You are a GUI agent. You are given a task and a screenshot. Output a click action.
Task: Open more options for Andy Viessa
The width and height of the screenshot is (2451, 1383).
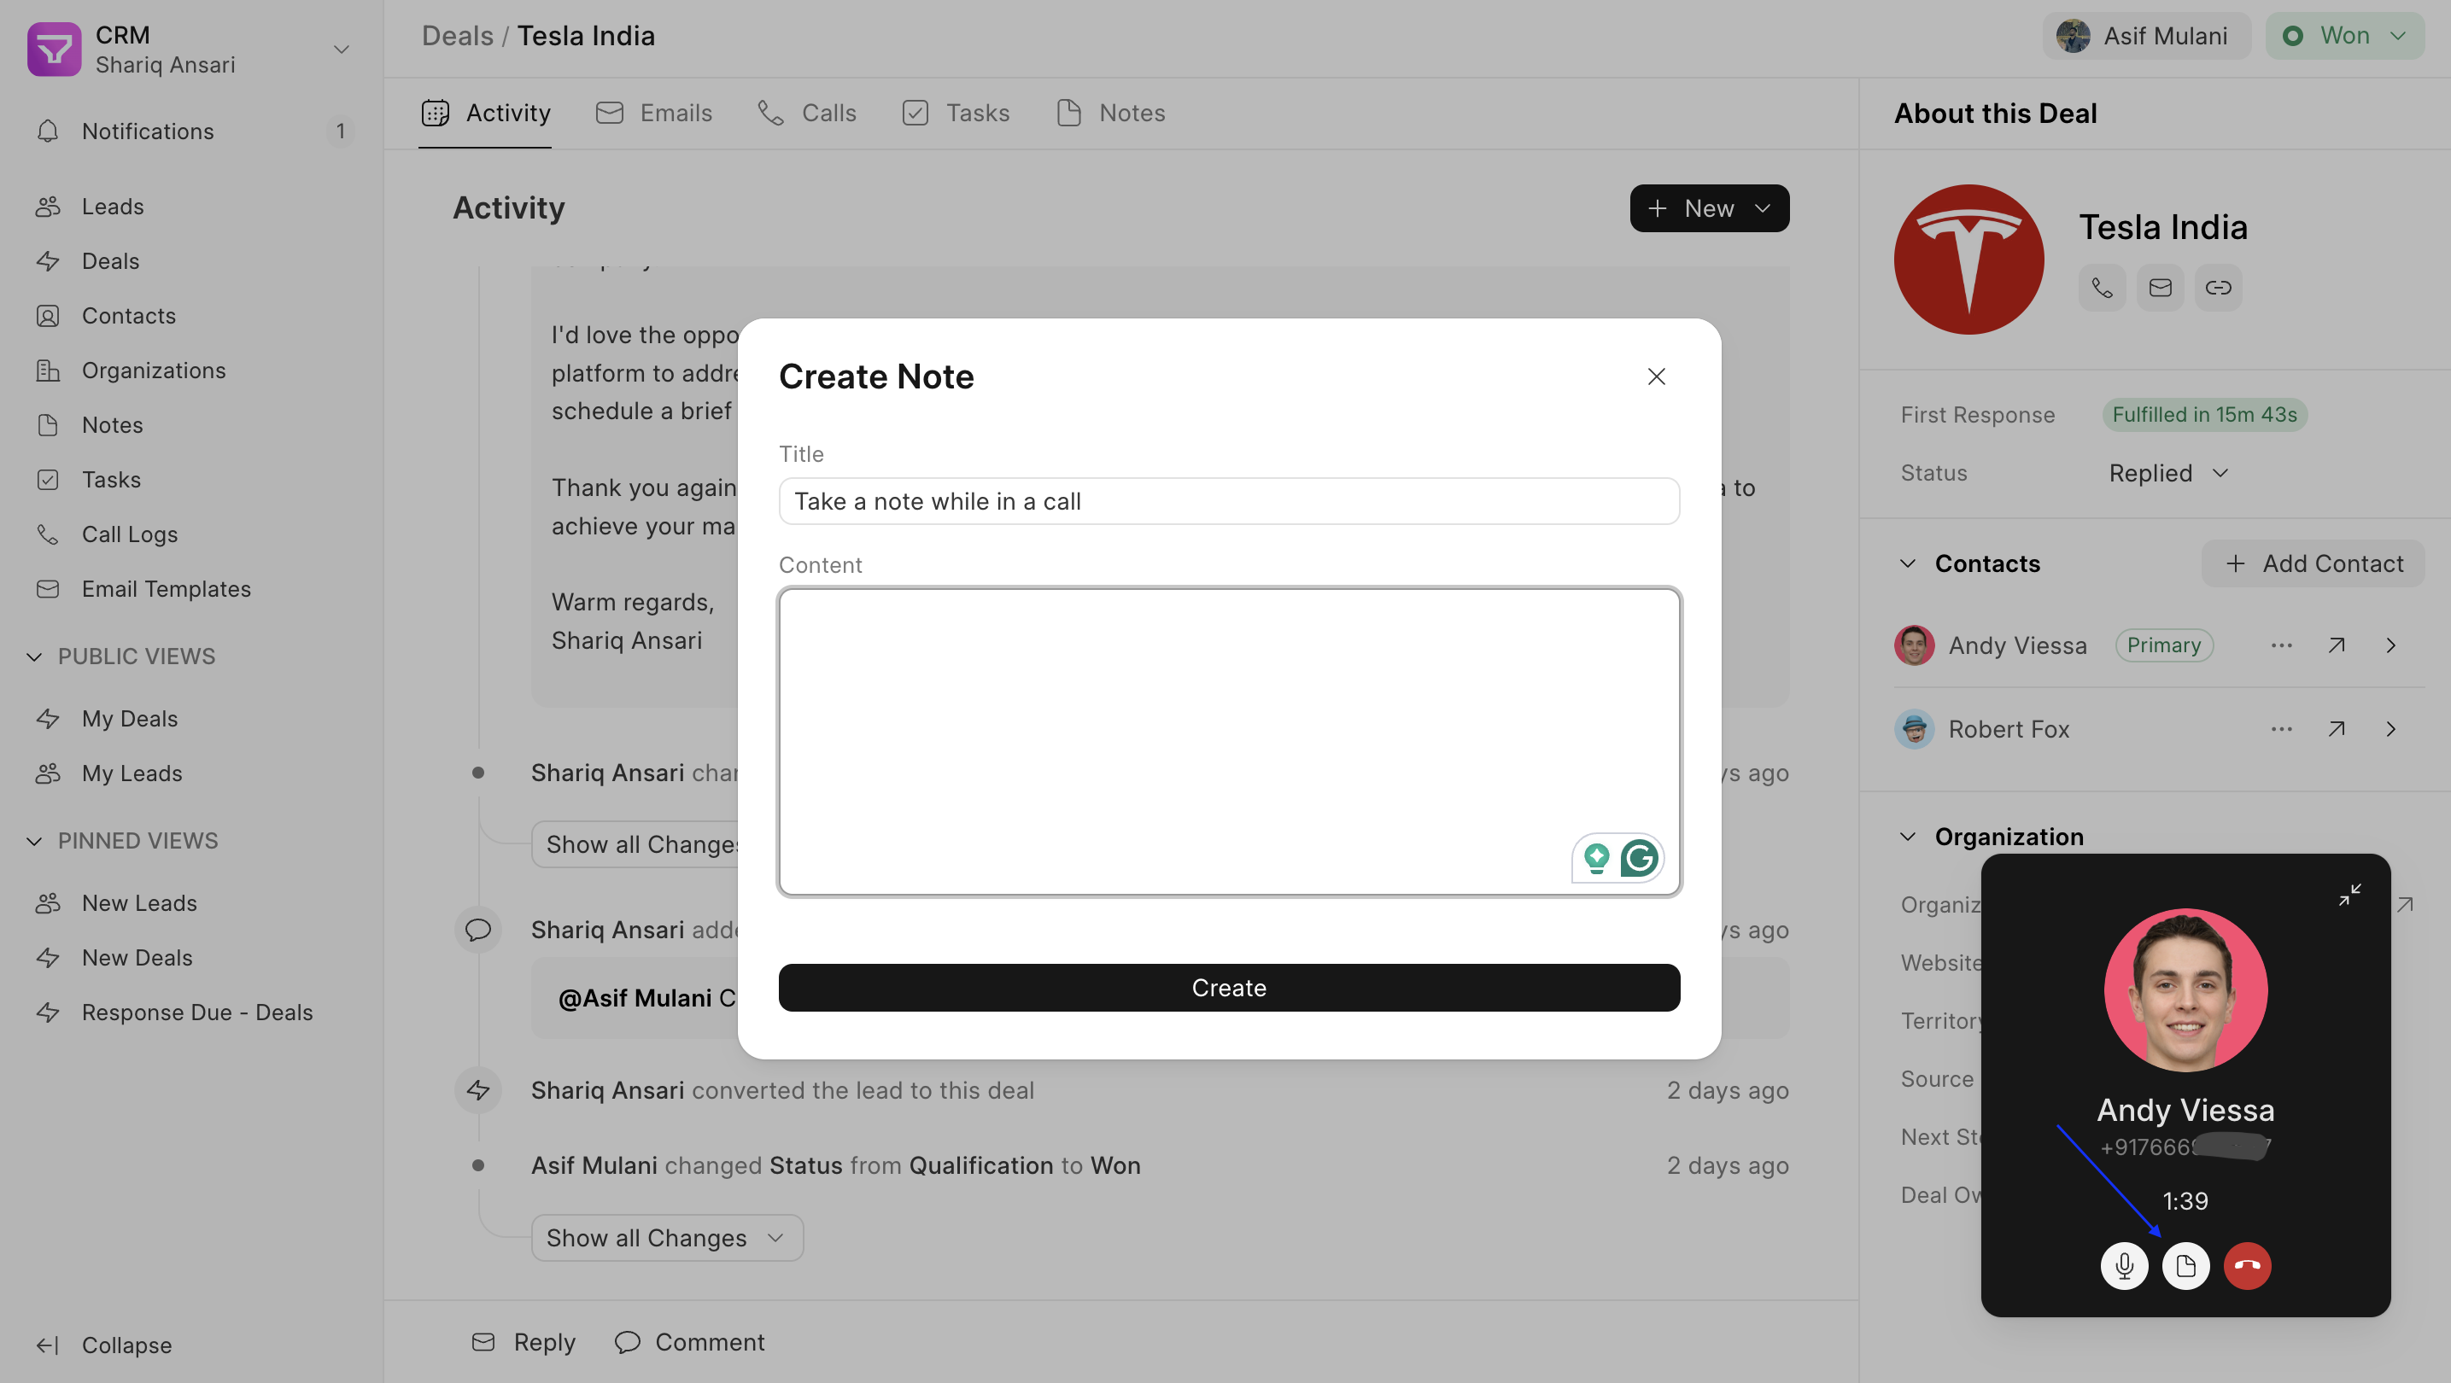click(x=2281, y=646)
